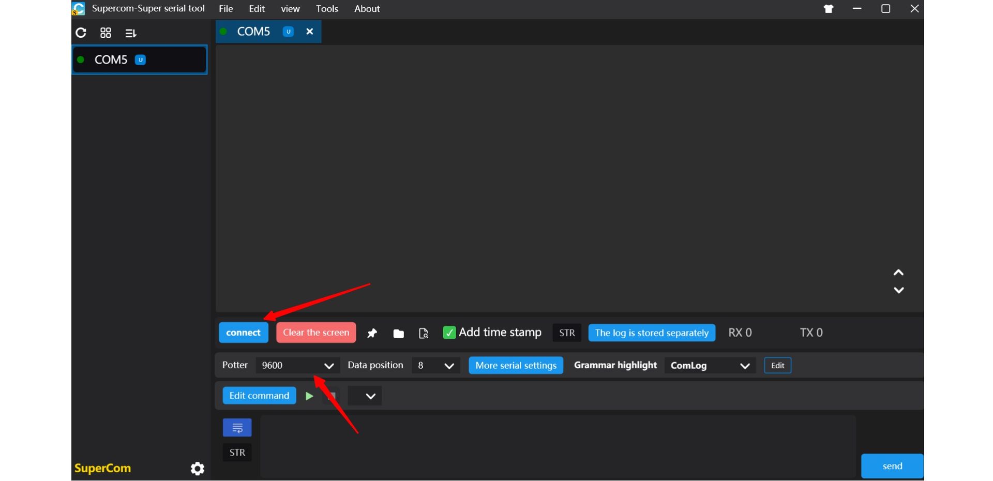
Task: Open the grid layout view icon
Action: [x=106, y=33]
